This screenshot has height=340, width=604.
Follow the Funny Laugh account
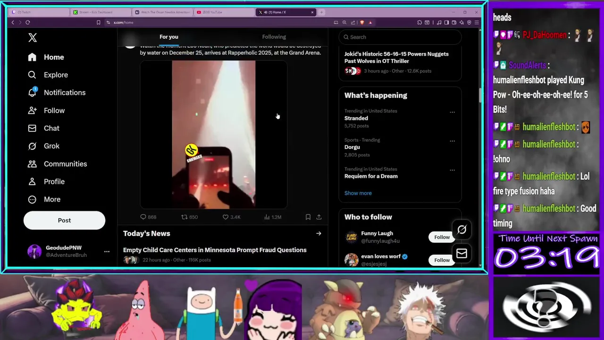coord(442,237)
